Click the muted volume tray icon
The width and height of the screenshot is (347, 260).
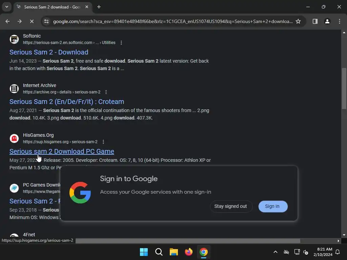tap(306, 252)
